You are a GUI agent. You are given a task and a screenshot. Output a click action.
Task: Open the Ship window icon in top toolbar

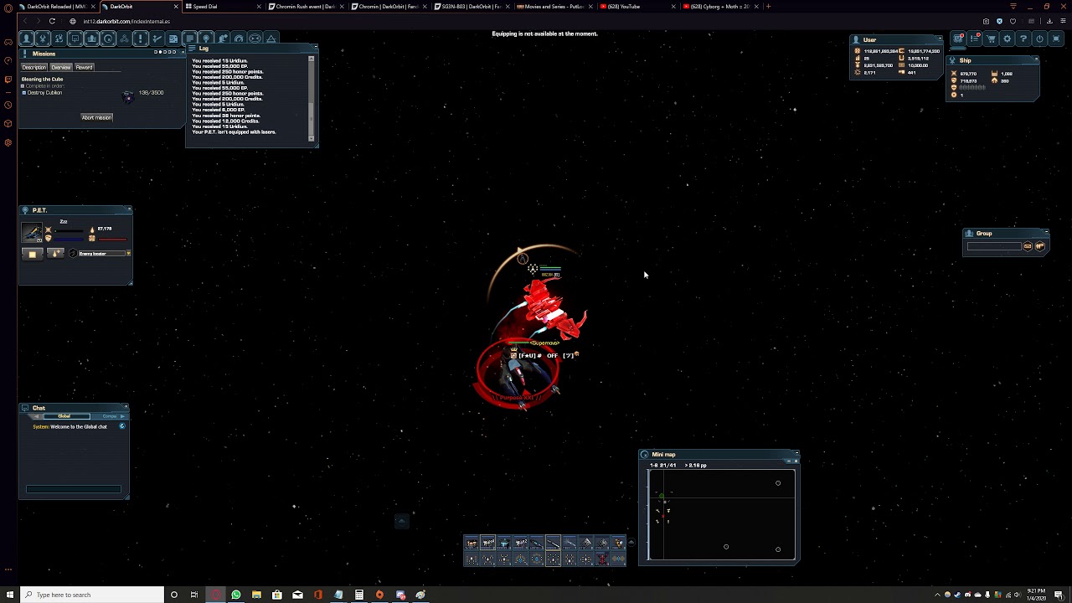click(x=43, y=39)
